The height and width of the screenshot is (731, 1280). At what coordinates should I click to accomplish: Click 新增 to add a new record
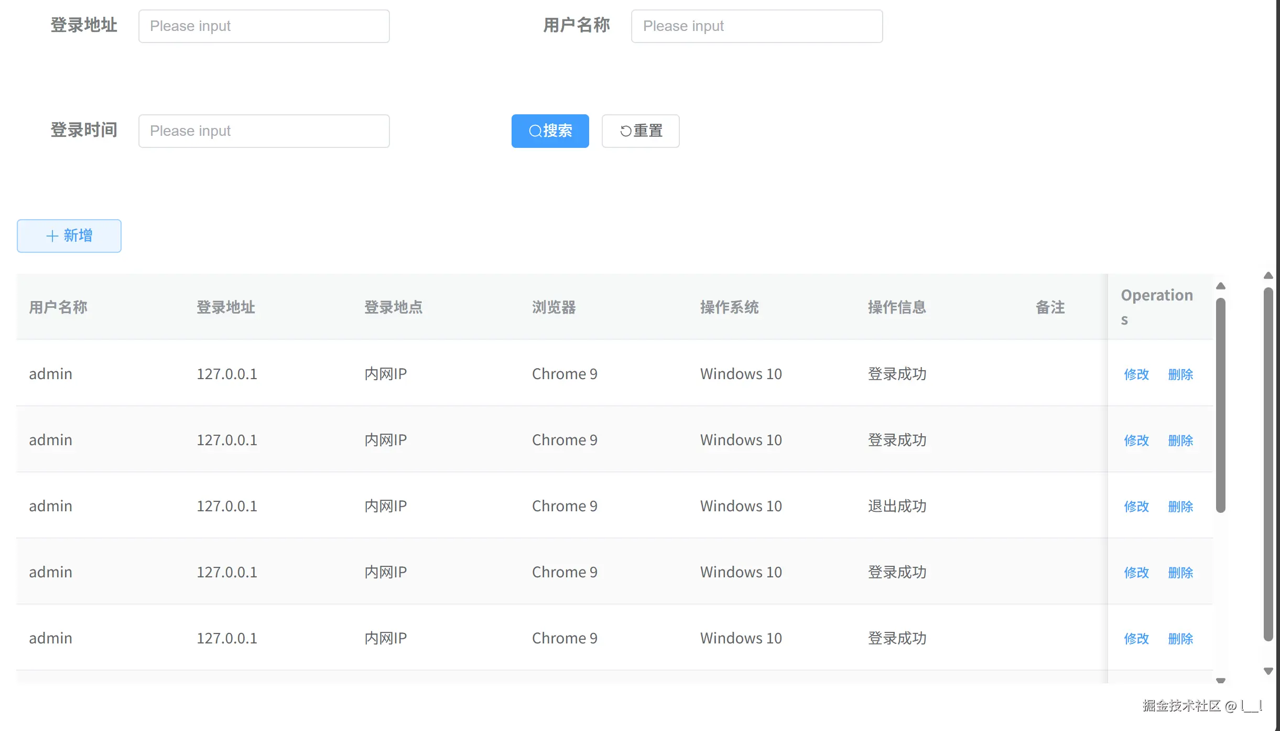69,235
